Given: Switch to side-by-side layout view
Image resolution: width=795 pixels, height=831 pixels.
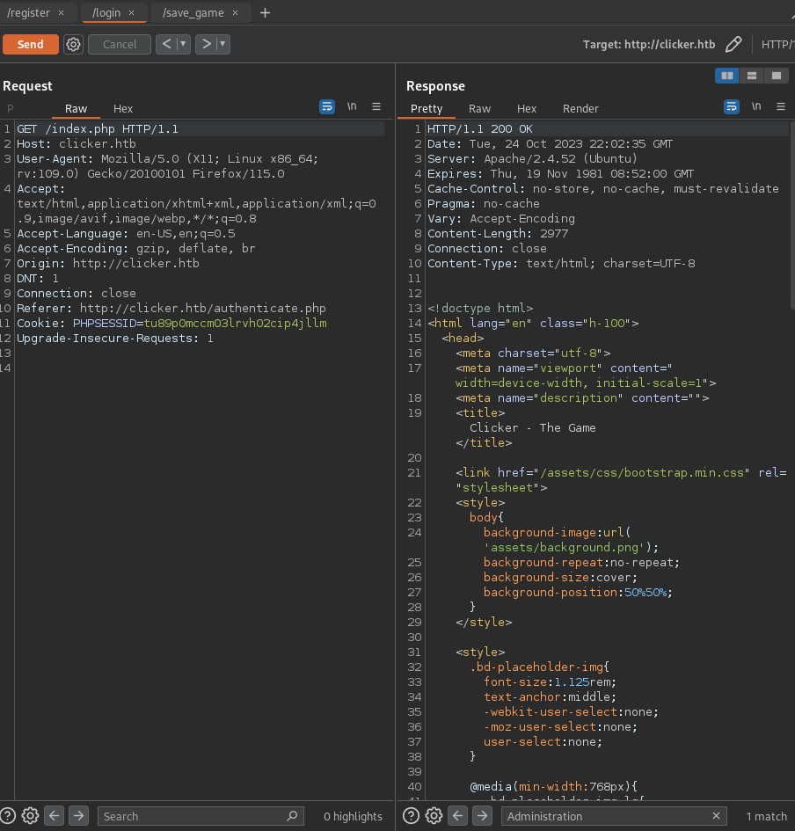Looking at the screenshot, I should (x=727, y=76).
